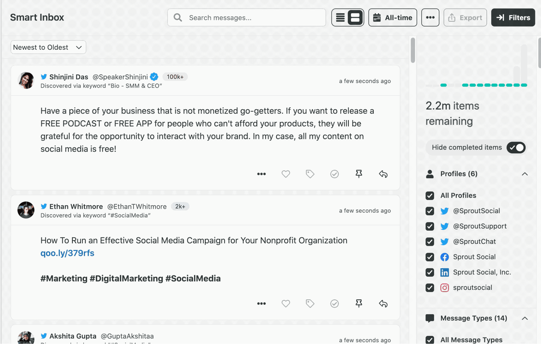Click the Profiles person icon
This screenshot has width=541, height=344.
click(x=430, y=174)
